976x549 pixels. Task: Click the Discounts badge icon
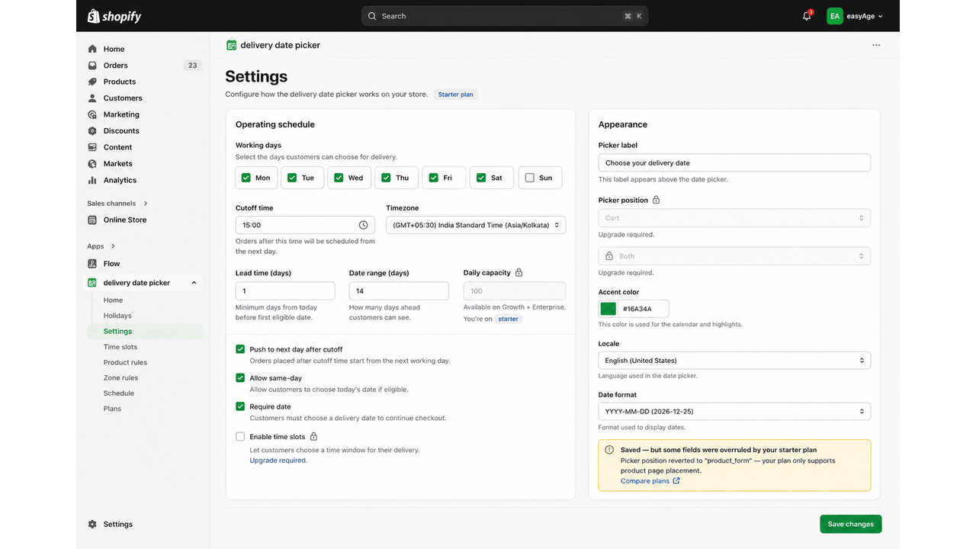[x=92, y=131]
